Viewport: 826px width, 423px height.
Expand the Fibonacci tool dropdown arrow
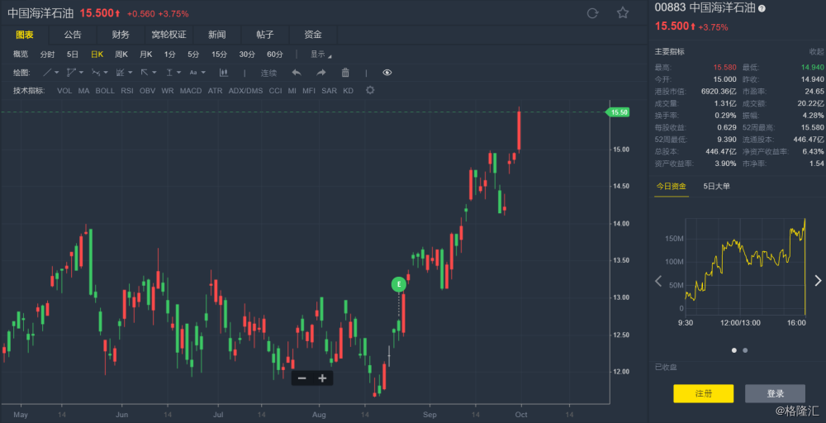(x=131, y=74)
